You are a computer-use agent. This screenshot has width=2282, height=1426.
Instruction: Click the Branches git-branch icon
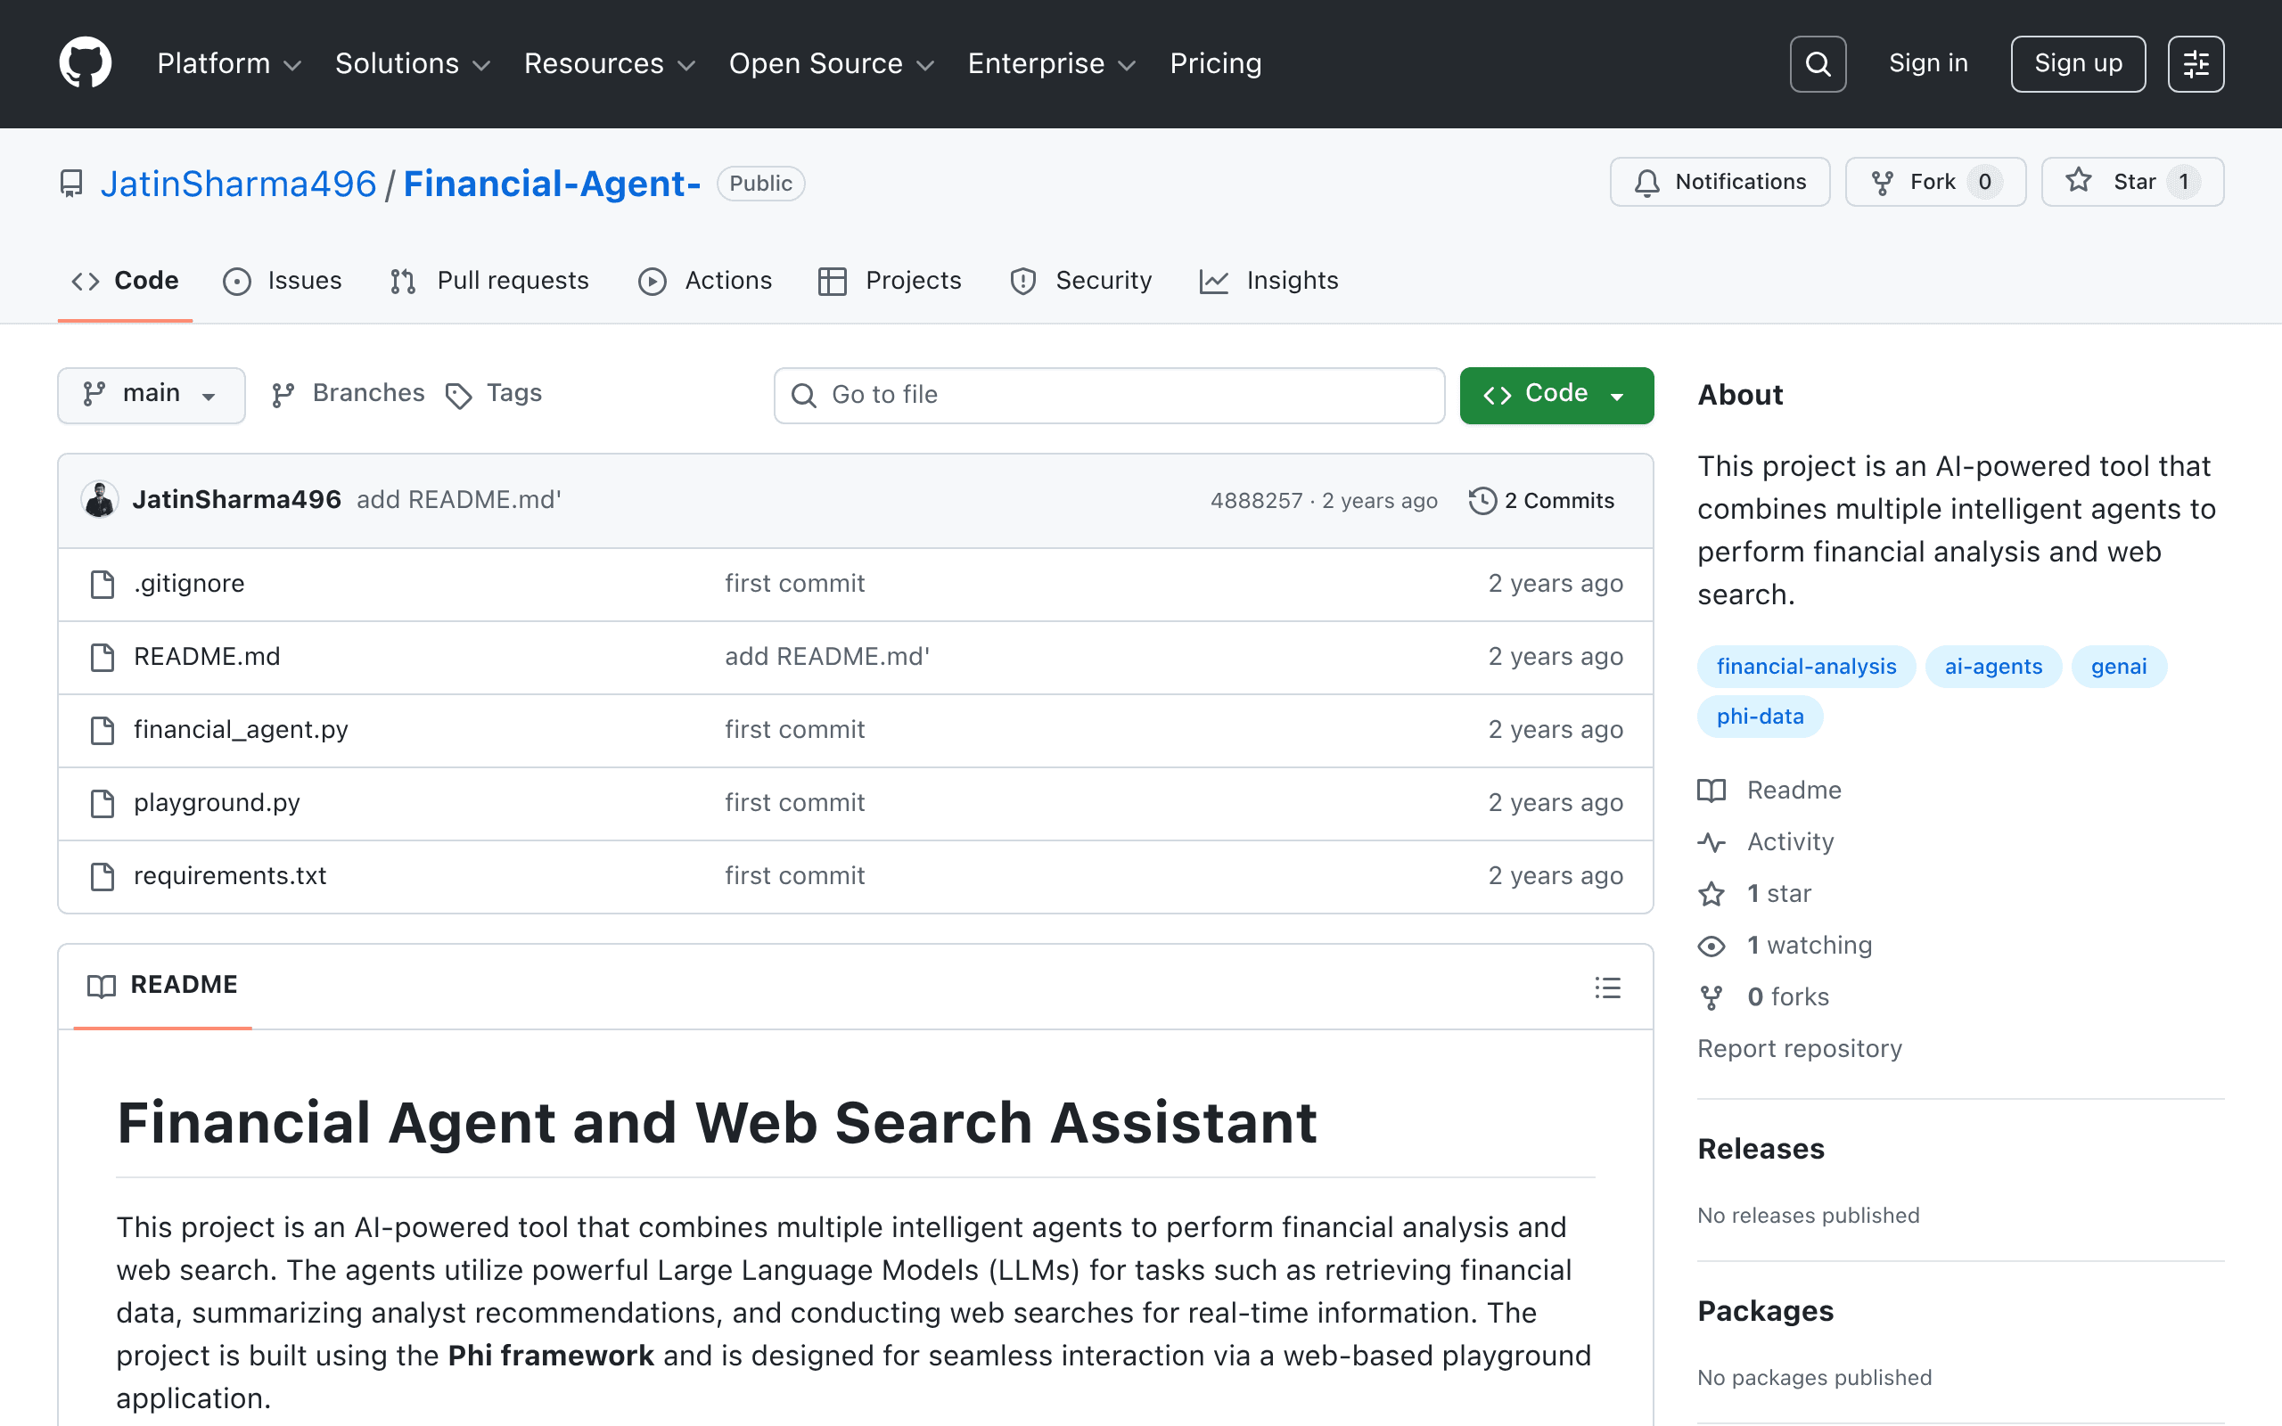point(283,394)
